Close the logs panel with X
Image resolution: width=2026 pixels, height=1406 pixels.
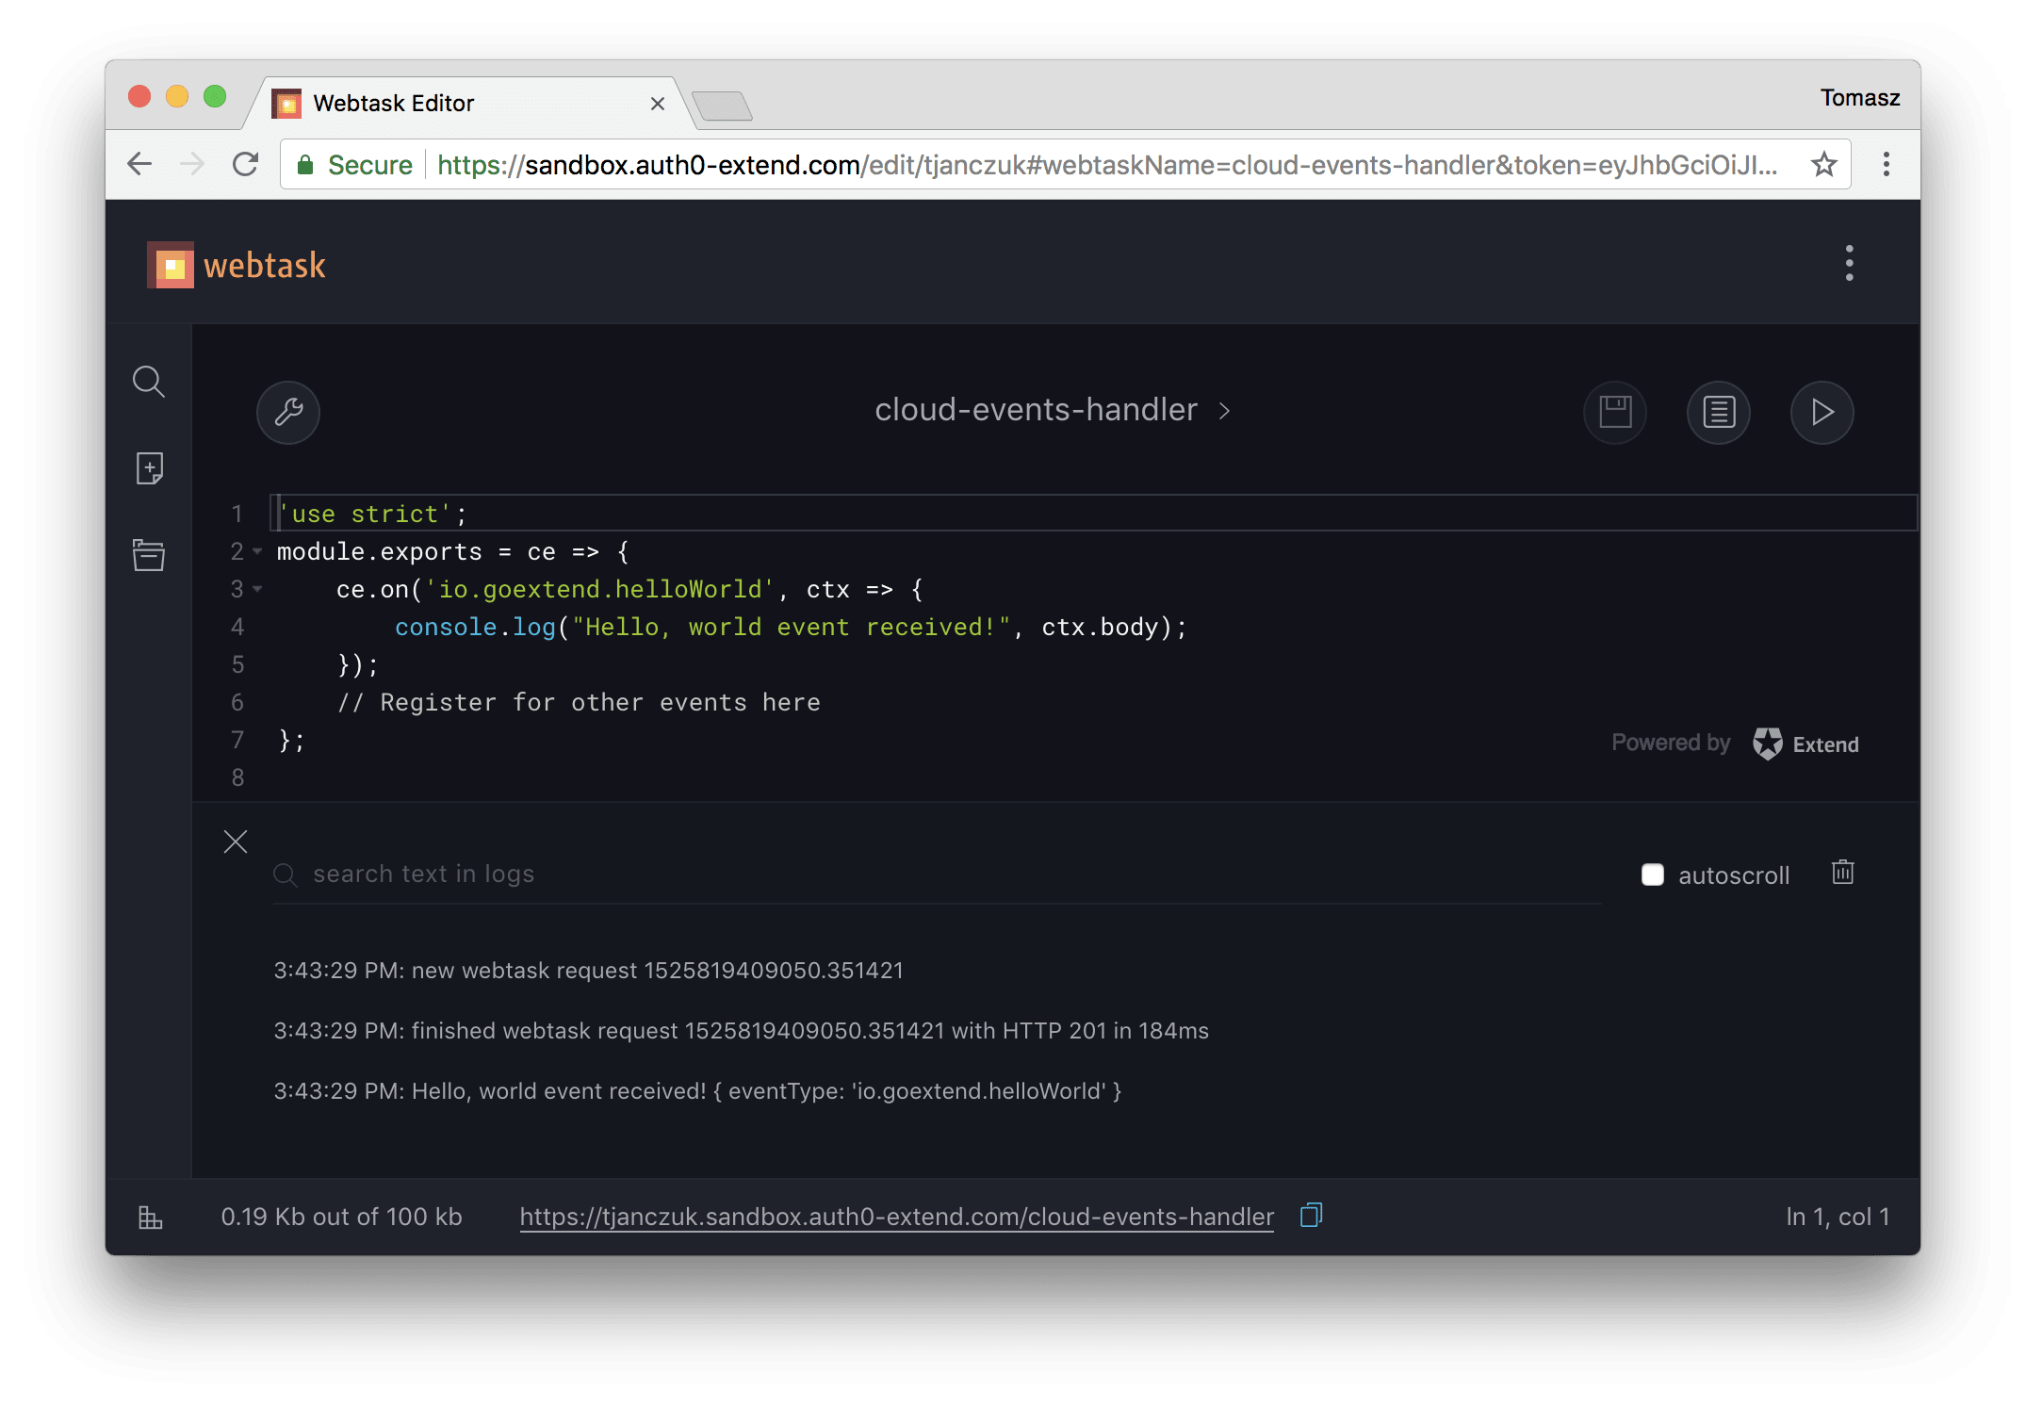click(x=236, y=842)
